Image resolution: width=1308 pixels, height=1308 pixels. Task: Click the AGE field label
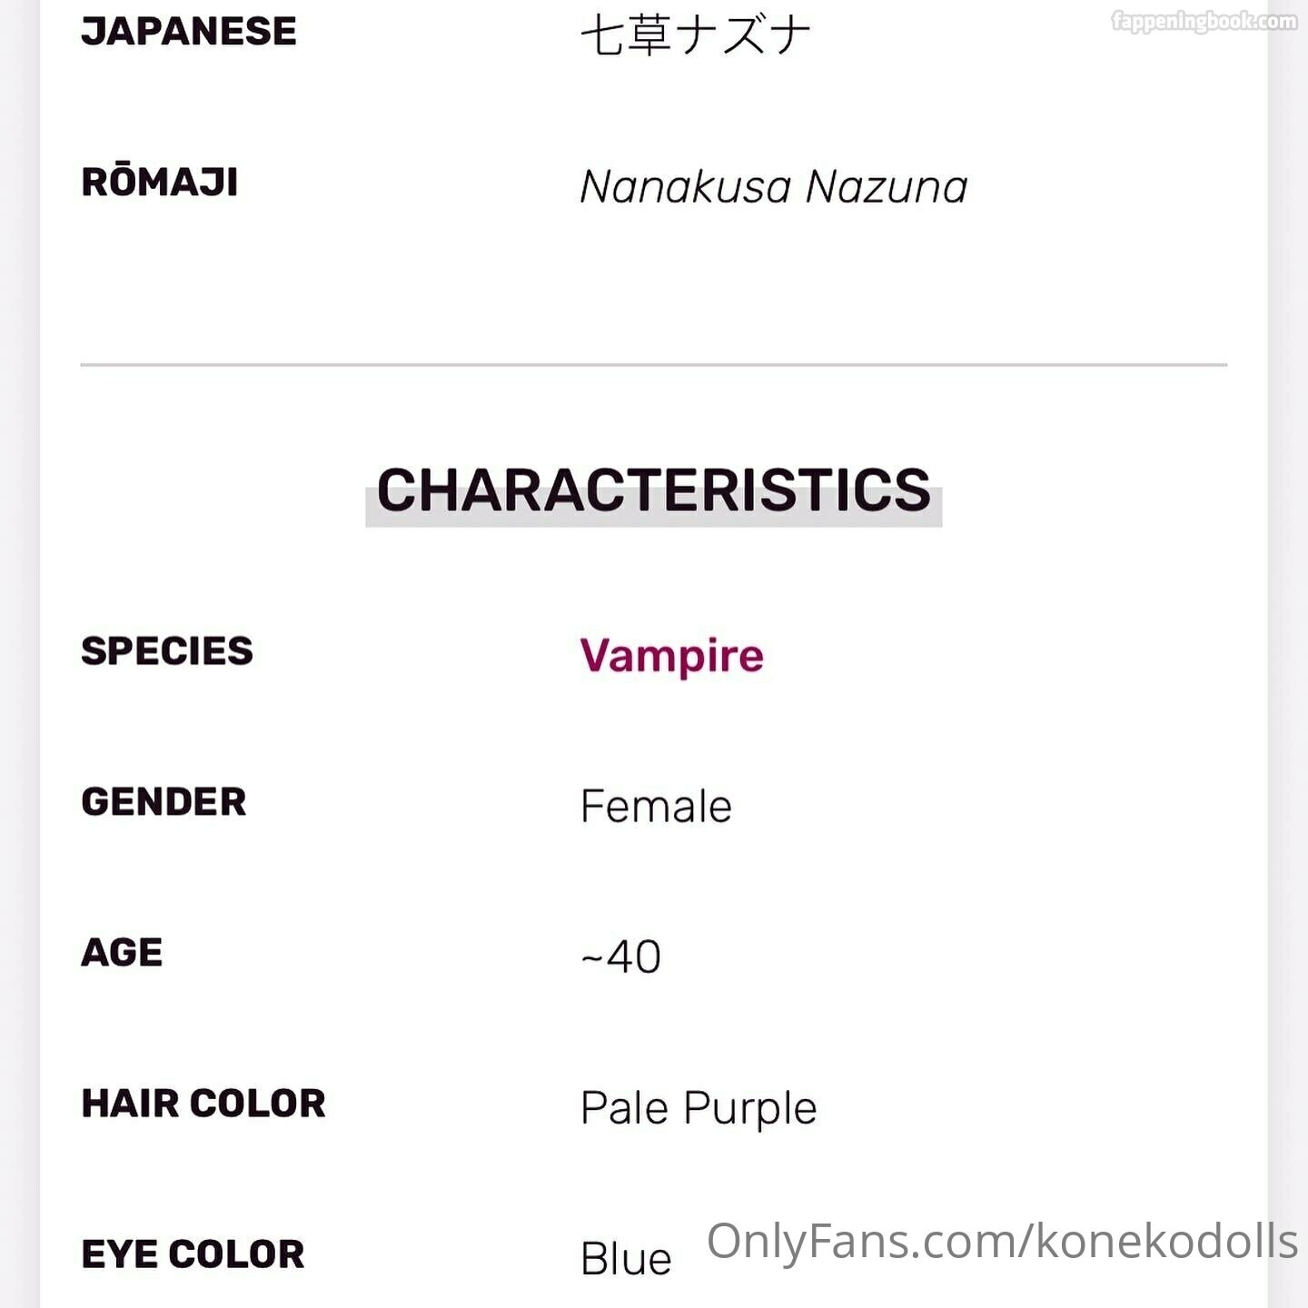122,952
